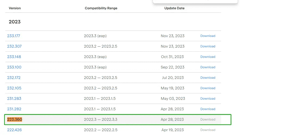Open version 222.426 link
Screen dimensions: 299x135
(x=14, y=130)
